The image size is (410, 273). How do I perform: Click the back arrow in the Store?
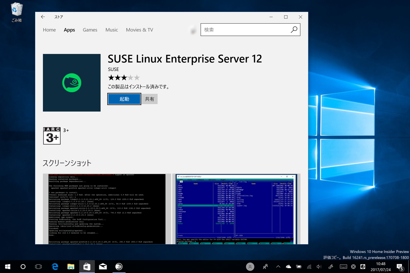point(43,17)
